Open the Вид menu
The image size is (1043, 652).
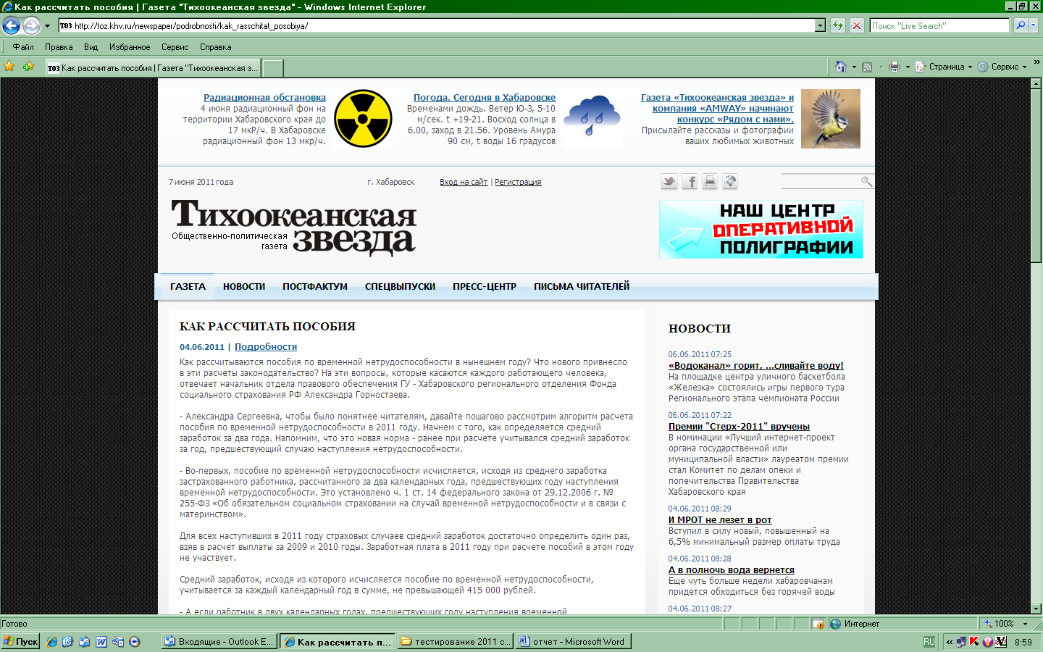tap(91, 47)
